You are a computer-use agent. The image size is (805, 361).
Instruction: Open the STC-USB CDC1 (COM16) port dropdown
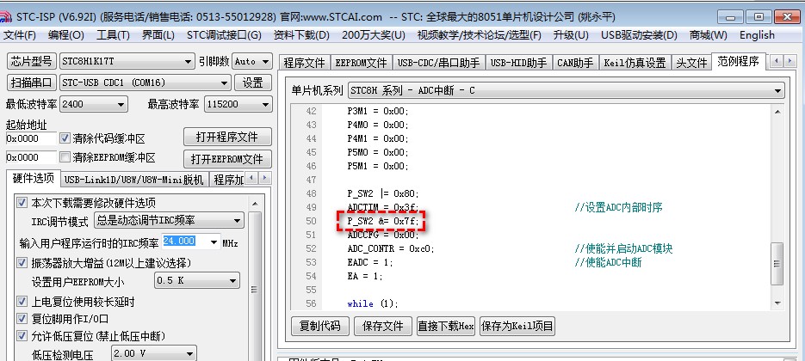[146, 83]
